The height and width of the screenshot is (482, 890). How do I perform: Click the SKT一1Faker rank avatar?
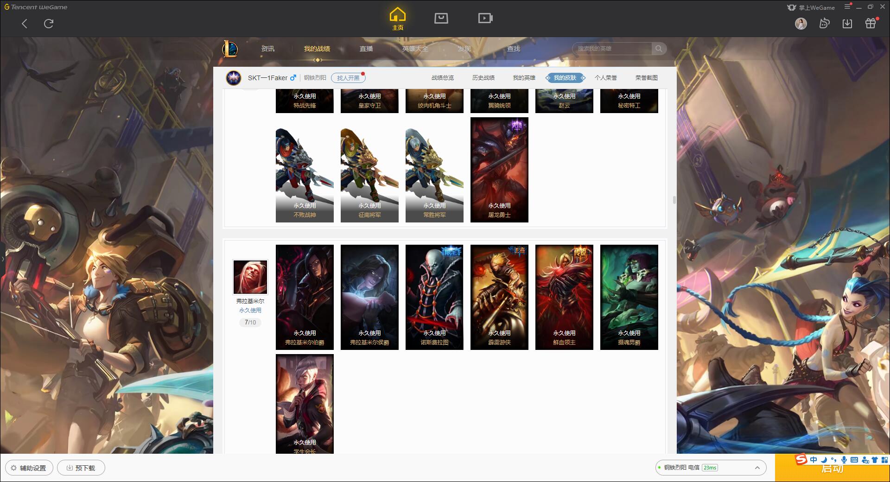234,78
